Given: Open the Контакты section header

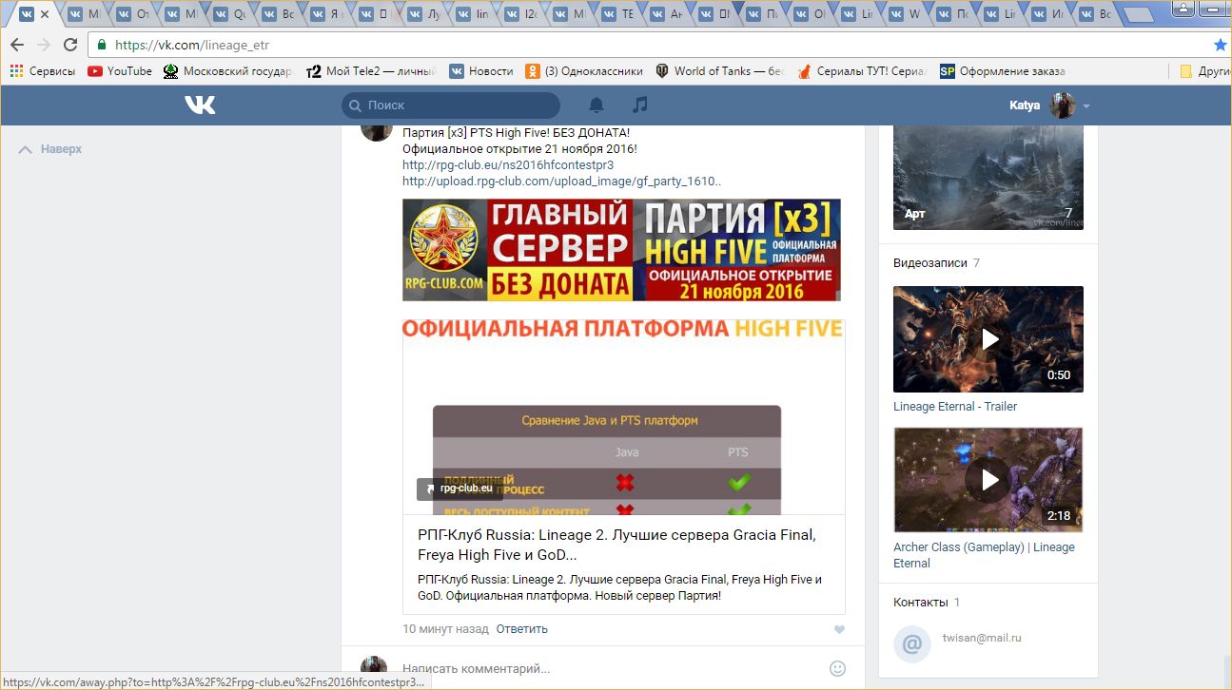Looking at the screenshot, I should [x=920, y=603].
